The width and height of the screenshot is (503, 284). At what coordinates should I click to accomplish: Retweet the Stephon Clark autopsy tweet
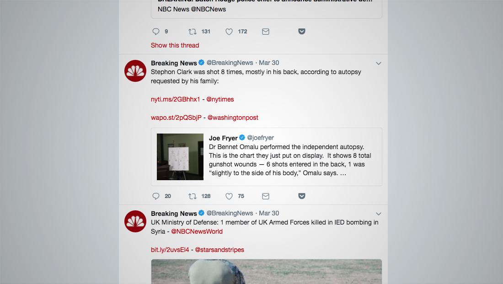[x=192, y=196]
